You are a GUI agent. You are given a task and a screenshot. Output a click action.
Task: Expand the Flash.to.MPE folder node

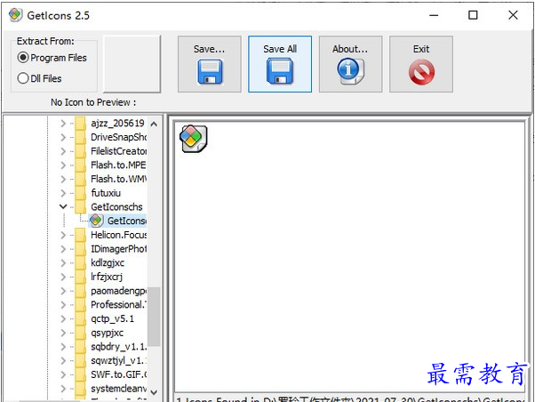[63, 165]
